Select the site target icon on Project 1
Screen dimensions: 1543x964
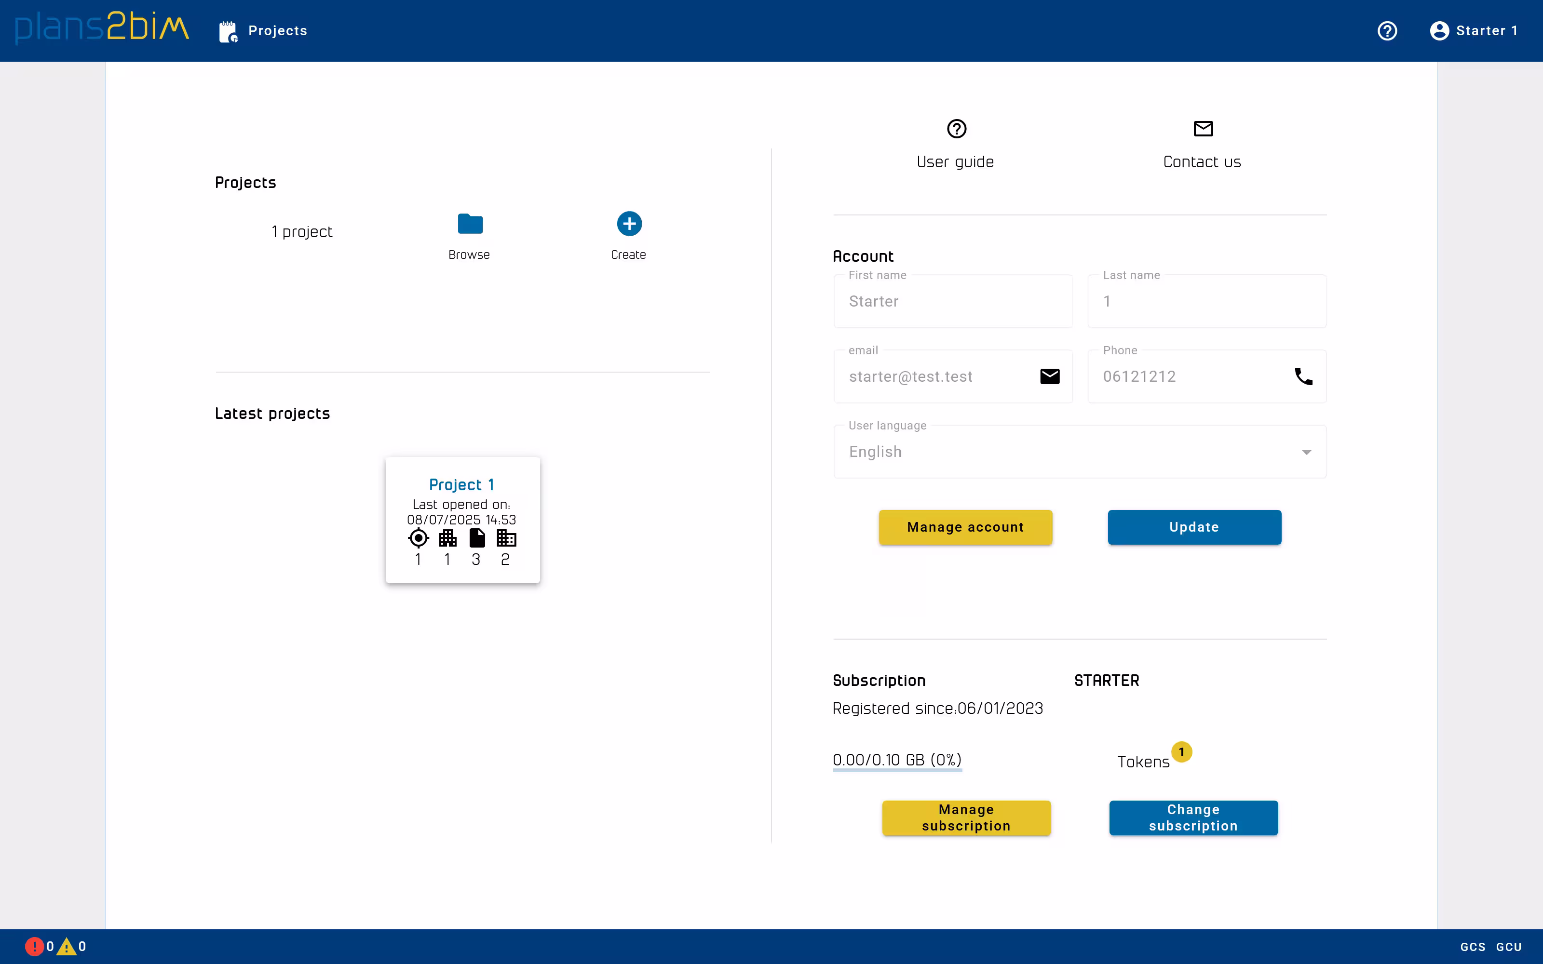pyautogui.click(x=418, y=537)
